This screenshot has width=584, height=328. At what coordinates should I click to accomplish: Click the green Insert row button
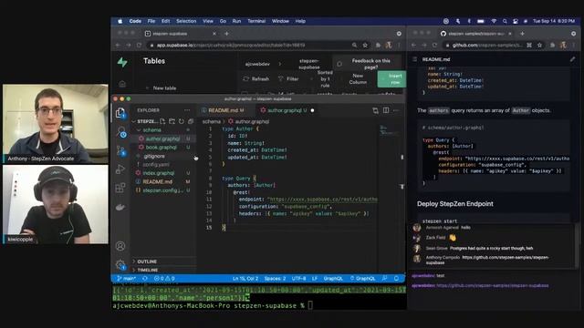coord(391,79)
